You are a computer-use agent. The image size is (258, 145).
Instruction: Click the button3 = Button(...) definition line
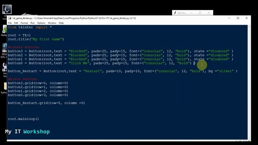(x=121, y=51)
